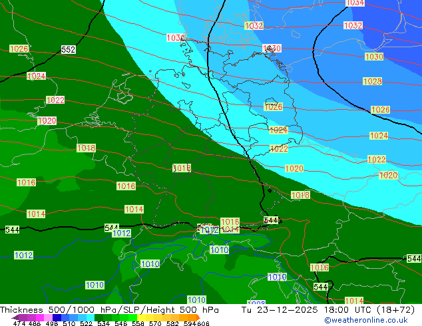422x326 pixels.
Task: Click the 582 legend value
Action: [x=172, y=323]
